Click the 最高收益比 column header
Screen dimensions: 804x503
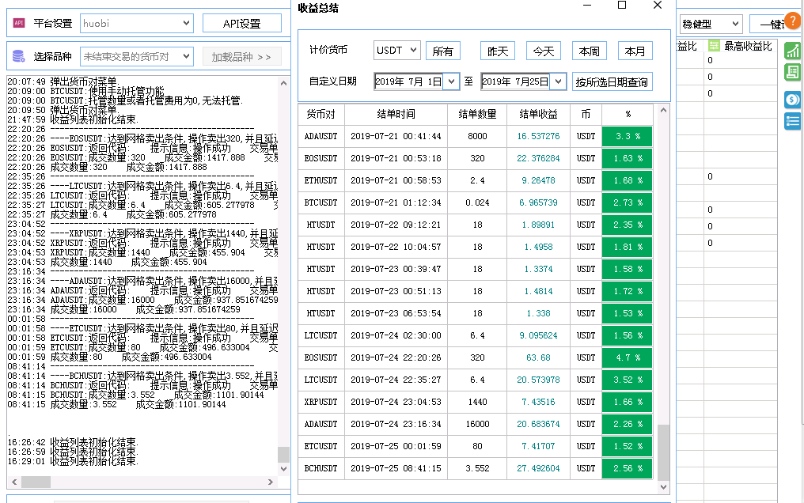748,46
